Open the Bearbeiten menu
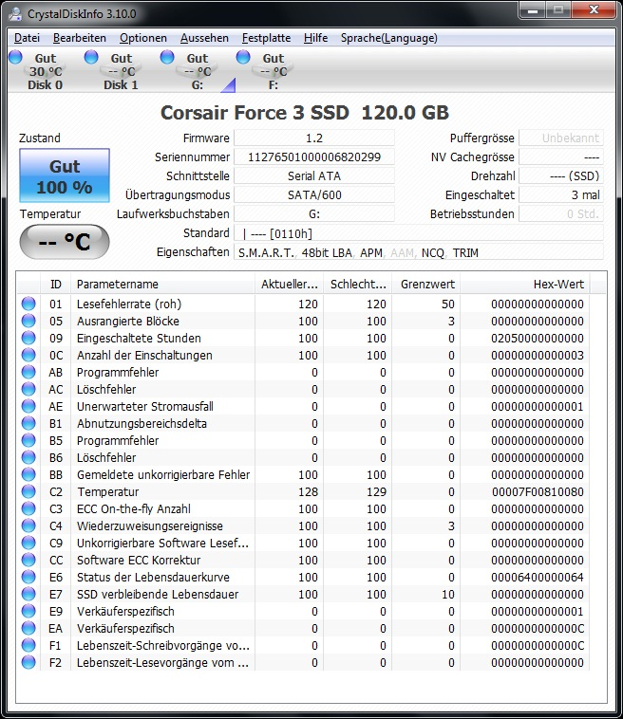The image size is (623, 719). (80, 38)
